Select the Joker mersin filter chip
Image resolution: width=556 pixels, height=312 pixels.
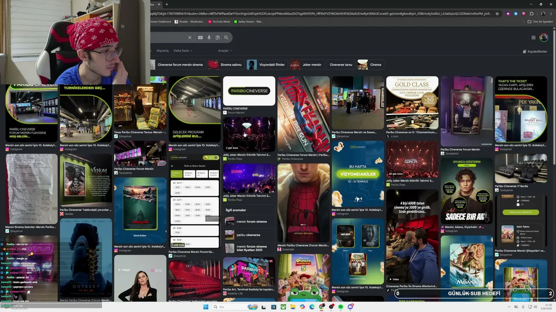click(x=307, y=65)
